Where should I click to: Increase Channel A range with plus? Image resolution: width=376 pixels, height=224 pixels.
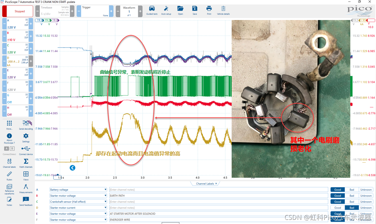[31, 24]
